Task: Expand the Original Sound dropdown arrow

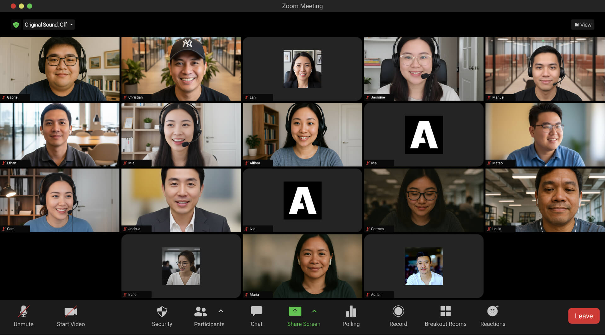Action: point(71,24)
